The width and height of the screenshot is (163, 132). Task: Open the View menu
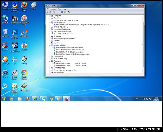click(59, 9)
